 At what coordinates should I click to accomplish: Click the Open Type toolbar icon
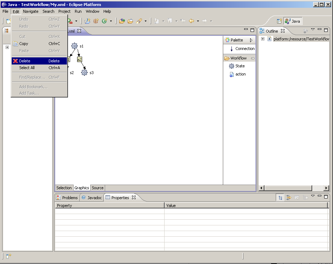[122, 21]
